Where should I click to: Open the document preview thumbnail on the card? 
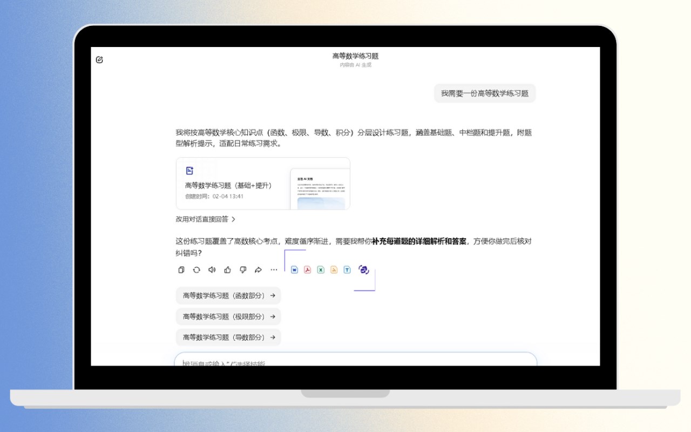coord(320,189)
